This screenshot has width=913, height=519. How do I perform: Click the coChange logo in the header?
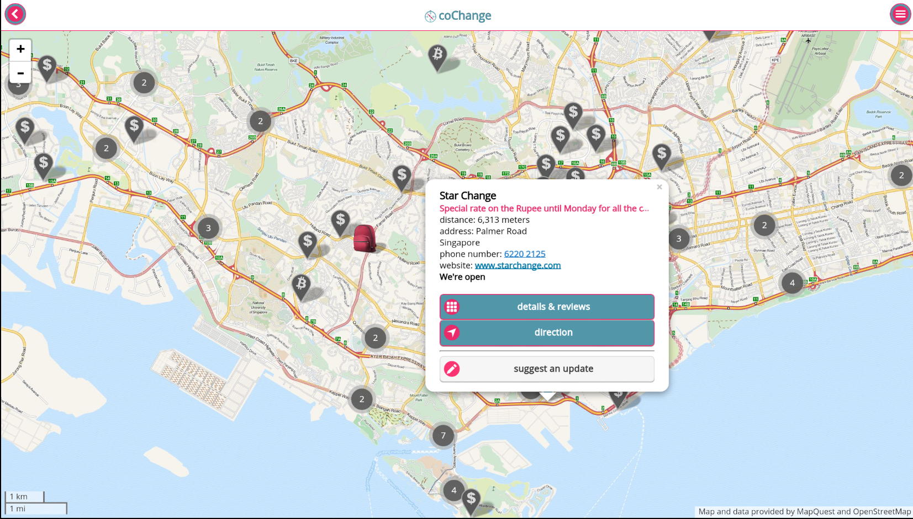coord(458,15)
